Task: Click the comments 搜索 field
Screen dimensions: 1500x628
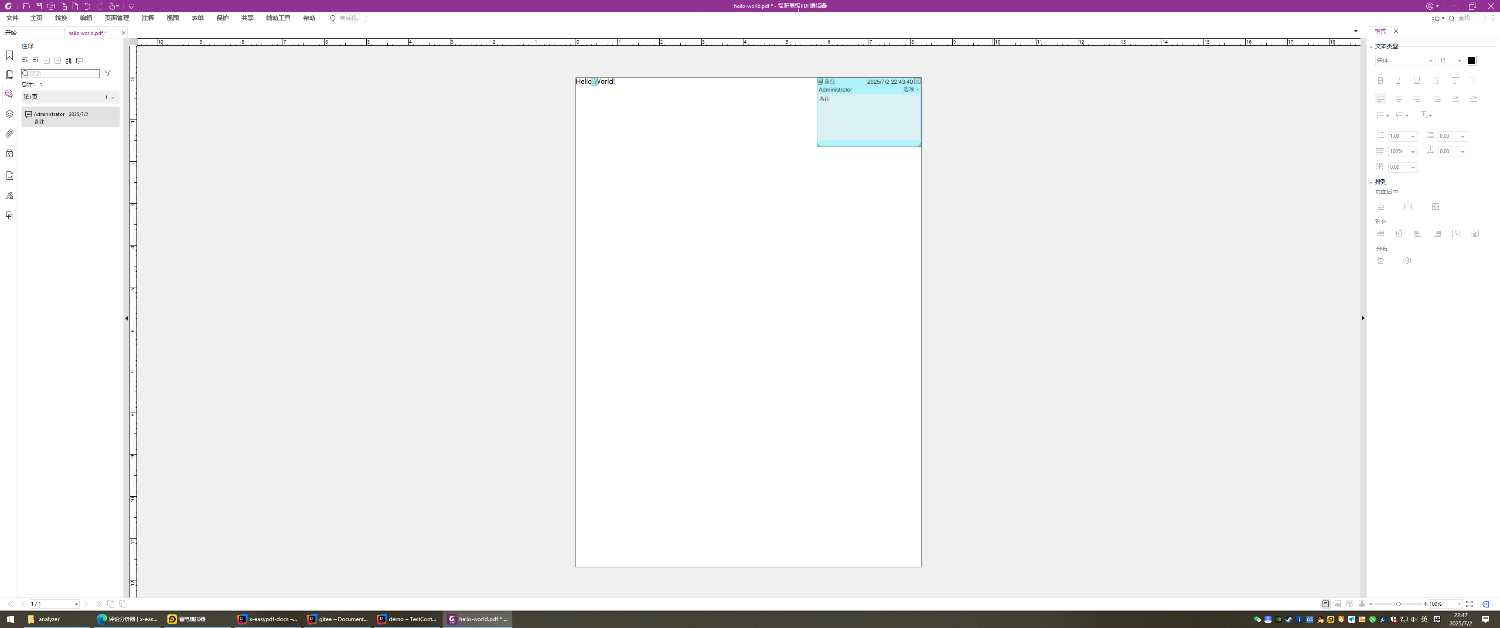Action: [x=61, y=73]
